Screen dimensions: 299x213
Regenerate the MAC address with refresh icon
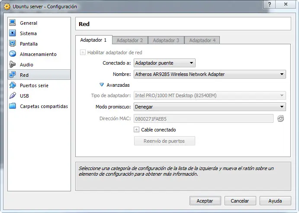click(280, 118)
